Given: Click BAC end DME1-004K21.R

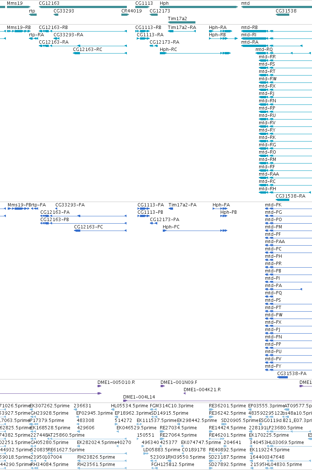Looking at the screenshot, I should (x=185, y=393).
